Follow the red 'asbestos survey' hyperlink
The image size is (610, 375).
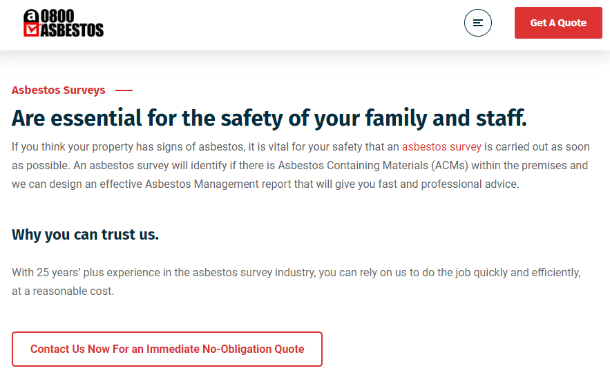[441, 147]
